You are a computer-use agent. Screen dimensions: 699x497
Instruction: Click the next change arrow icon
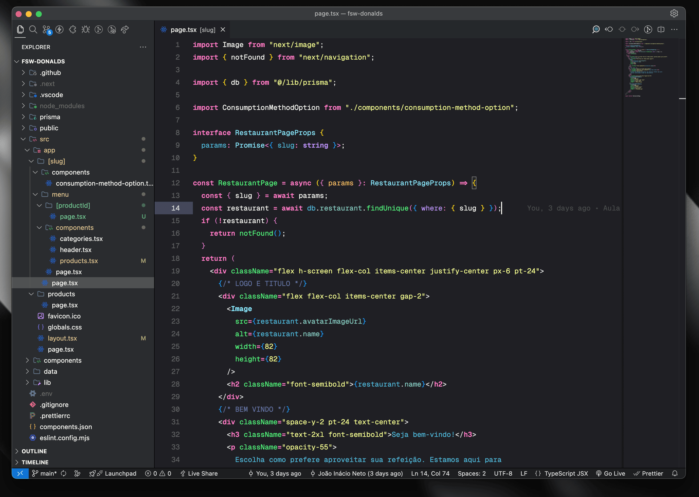635,29
